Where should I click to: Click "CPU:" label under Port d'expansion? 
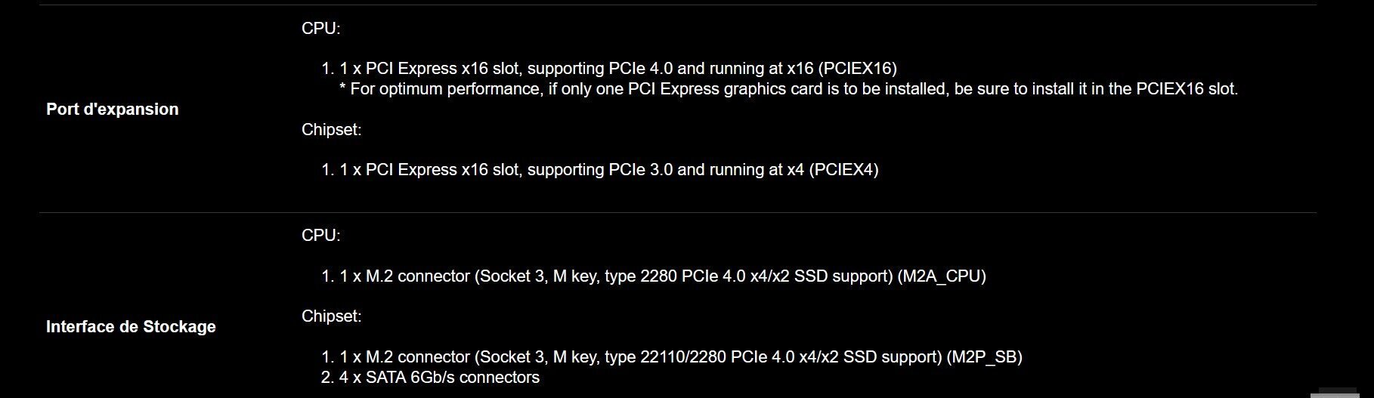[x=321, y=29]
